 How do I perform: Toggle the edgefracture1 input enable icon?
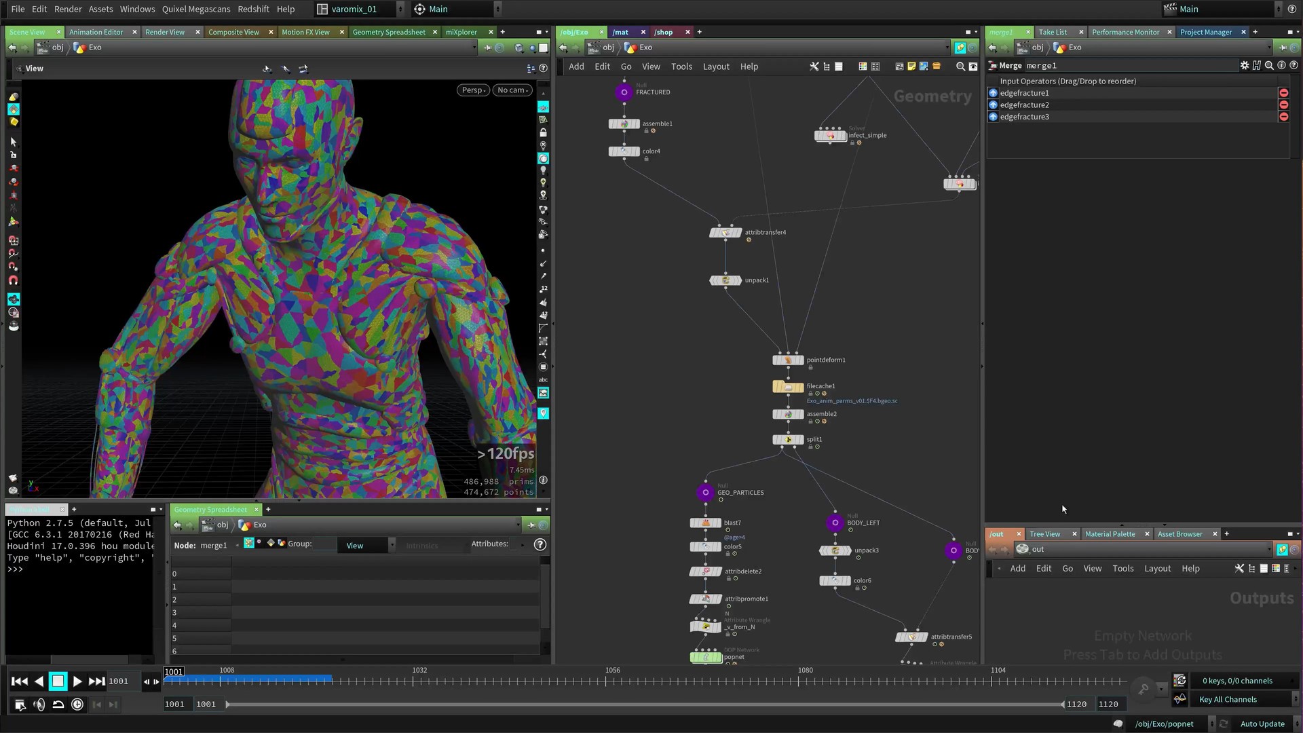(x=993, y=93)
